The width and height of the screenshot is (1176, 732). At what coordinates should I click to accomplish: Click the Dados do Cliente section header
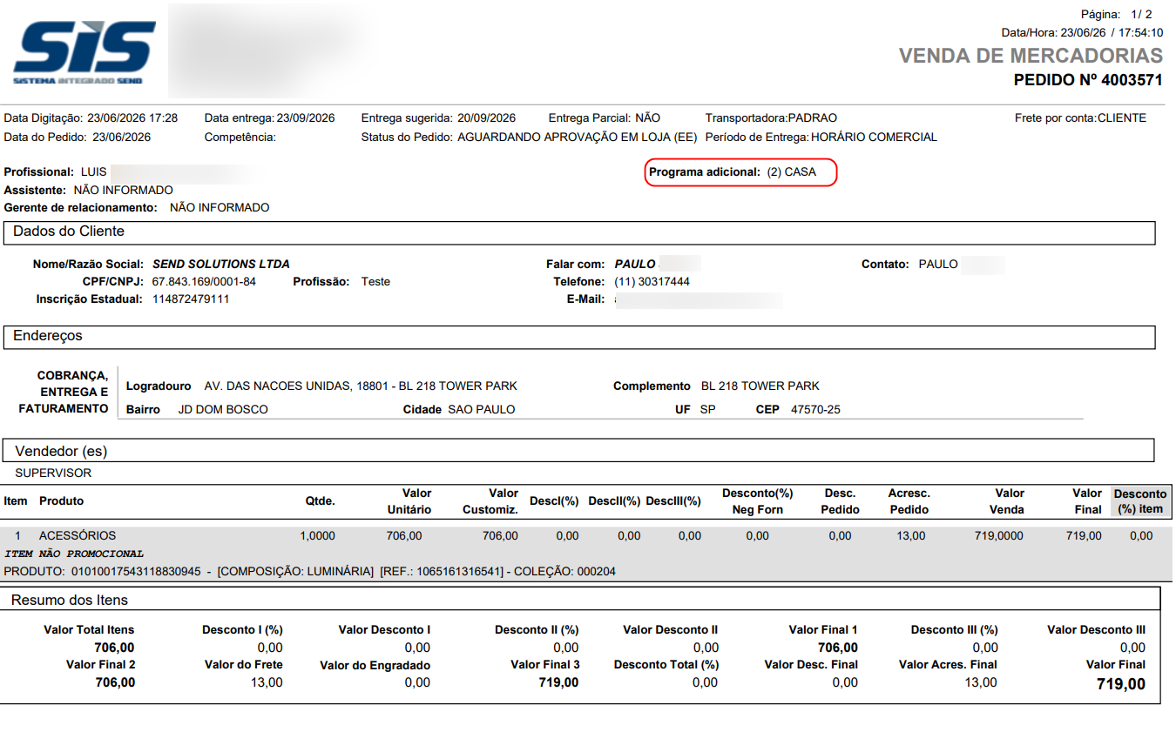pyautogui.click(x=579, y=232)
